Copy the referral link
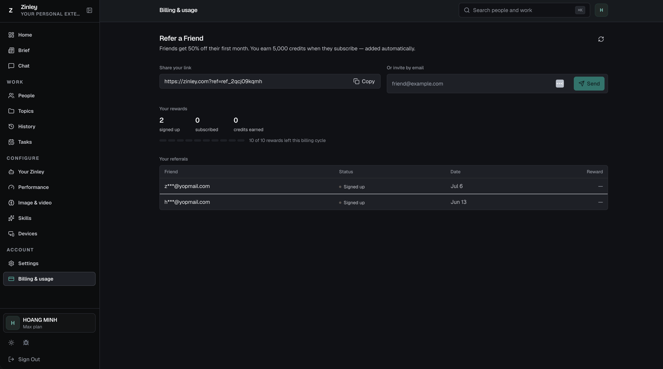 [x=364, y=81]
